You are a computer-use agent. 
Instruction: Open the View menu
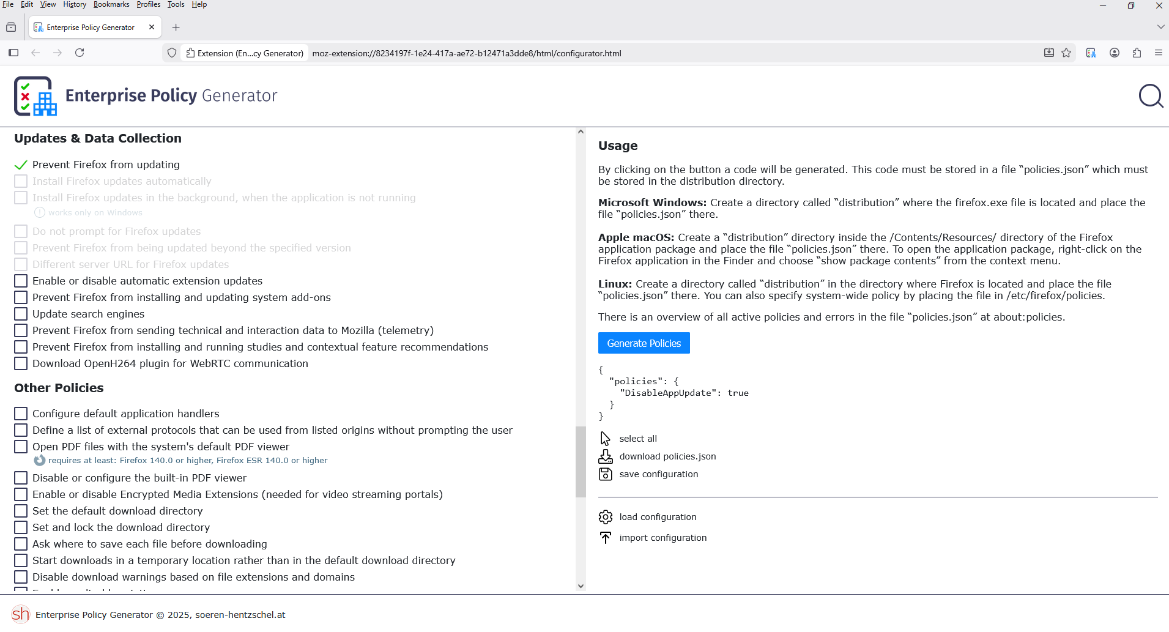click(48, 4)
